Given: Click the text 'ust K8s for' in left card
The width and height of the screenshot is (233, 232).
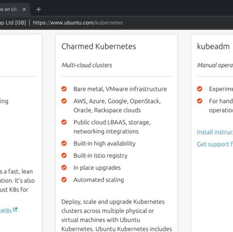Looking at the screenshot, I should [14, 190].
